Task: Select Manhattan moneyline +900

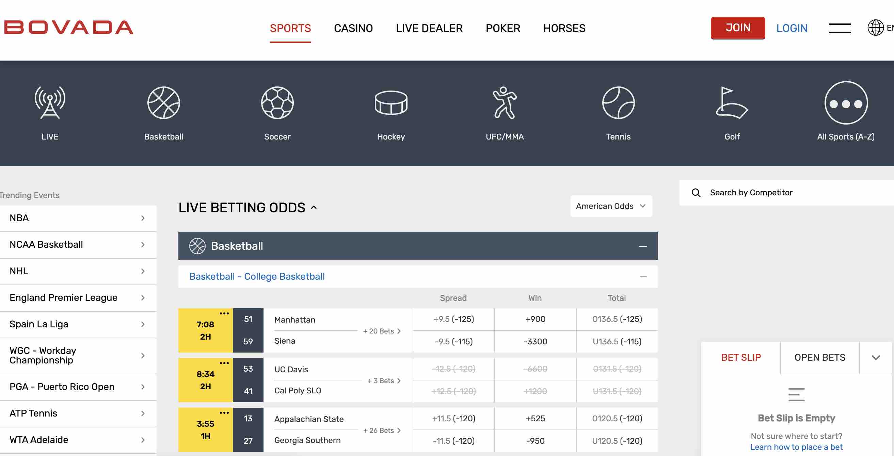Action: pos(535,319)
